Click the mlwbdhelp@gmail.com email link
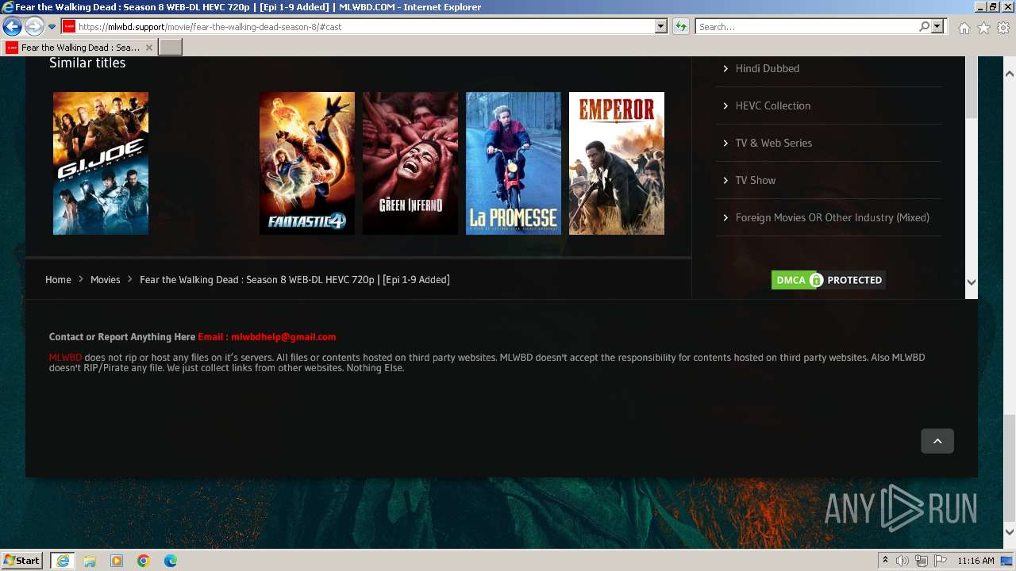Image resolution: width=1016 pixels, height=571 pixels. point(283,336)
